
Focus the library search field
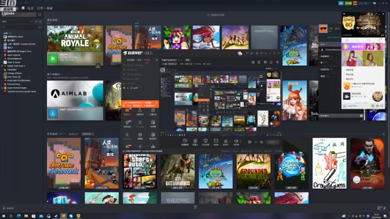[x=19, y=27]
